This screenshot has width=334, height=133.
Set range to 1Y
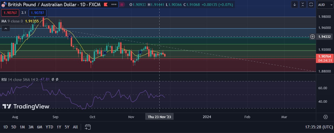(x=59, y=127)
